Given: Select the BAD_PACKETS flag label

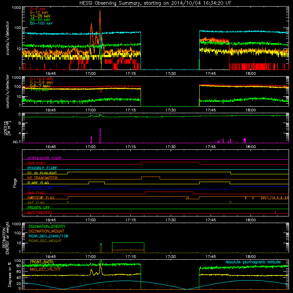Looking at the screenshot, I should pos(40,212).
